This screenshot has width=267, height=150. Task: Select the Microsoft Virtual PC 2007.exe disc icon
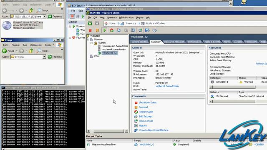7,25
